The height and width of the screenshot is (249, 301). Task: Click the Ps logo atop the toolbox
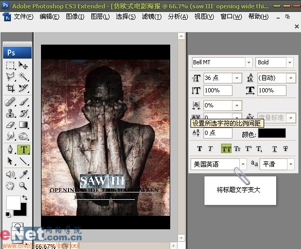17,52
